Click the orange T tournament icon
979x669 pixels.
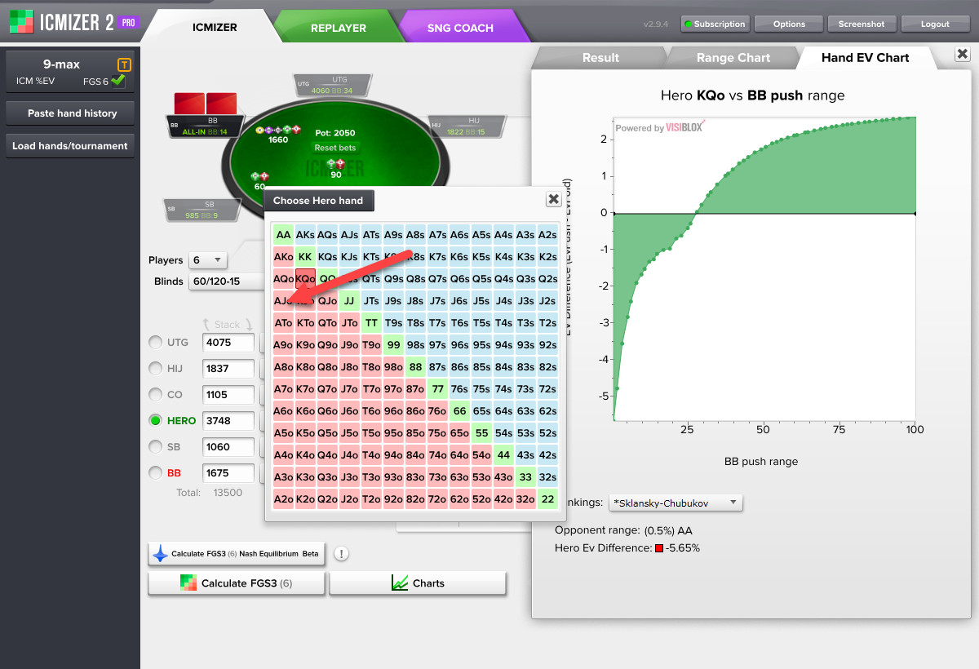124,65
